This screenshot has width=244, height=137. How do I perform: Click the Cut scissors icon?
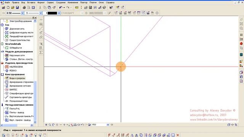(x=40, y=8)
